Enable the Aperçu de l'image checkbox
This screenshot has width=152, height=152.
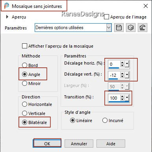[x=106, y=17]
